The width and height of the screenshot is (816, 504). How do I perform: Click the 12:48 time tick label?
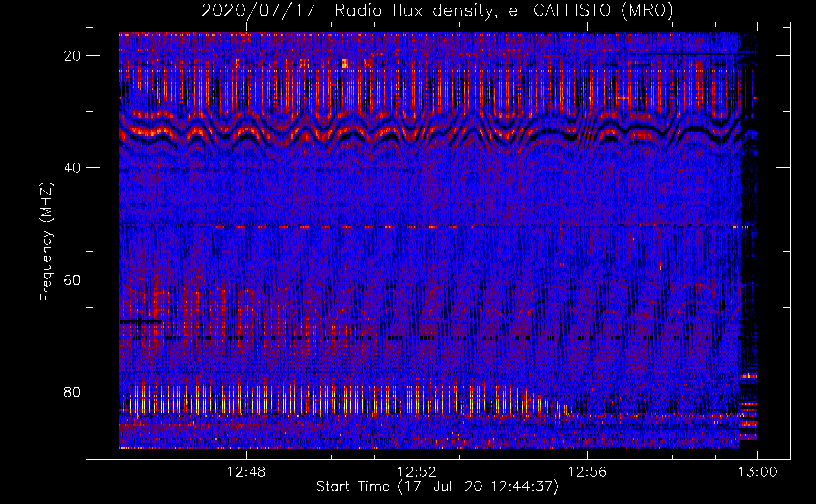246,472
